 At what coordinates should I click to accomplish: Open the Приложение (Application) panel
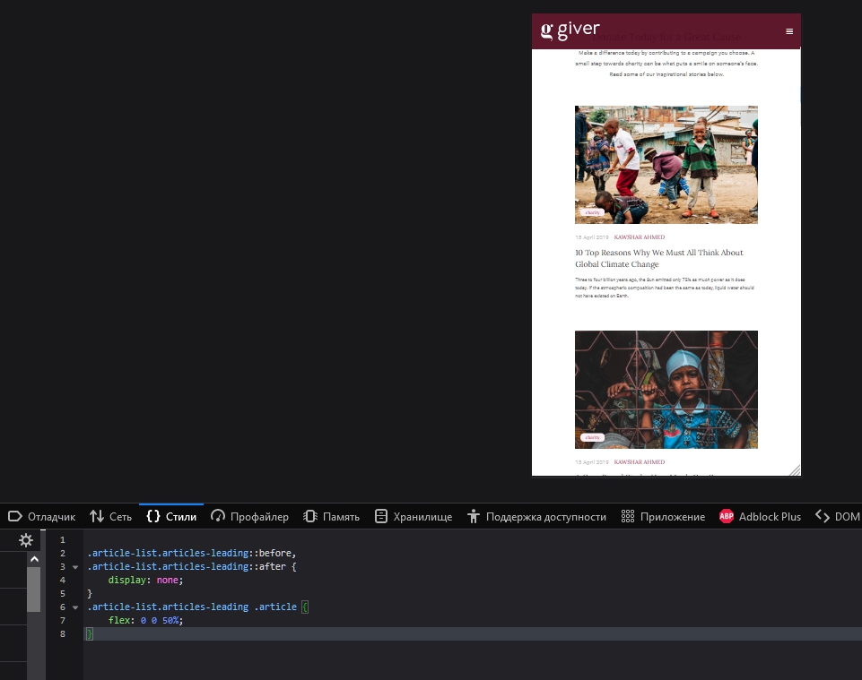pyautogui.click(x=663, y=517)
